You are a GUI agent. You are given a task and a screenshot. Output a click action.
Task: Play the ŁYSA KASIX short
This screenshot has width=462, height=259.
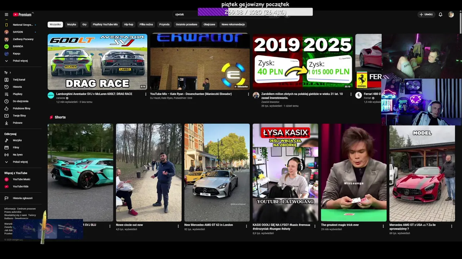coord(285,173)
